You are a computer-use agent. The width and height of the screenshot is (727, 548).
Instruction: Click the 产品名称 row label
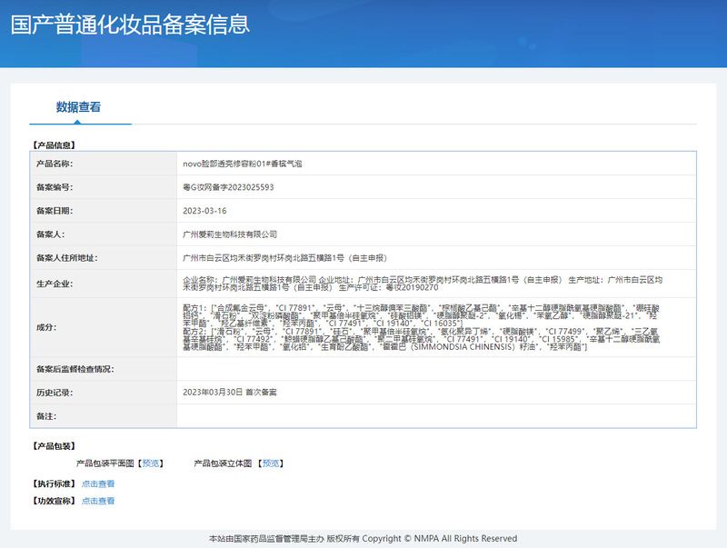[x=55, y=164]
